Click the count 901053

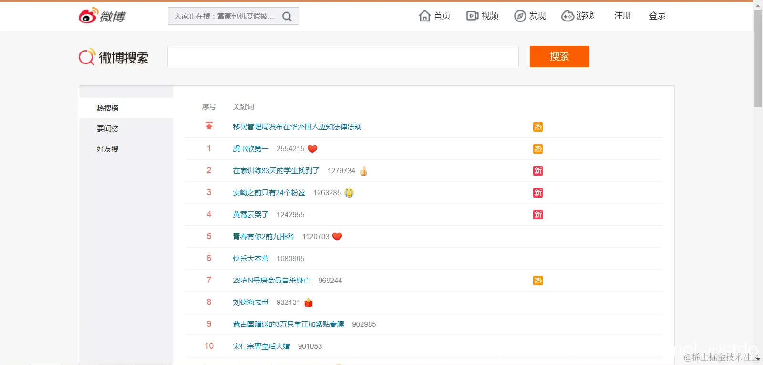310,346
